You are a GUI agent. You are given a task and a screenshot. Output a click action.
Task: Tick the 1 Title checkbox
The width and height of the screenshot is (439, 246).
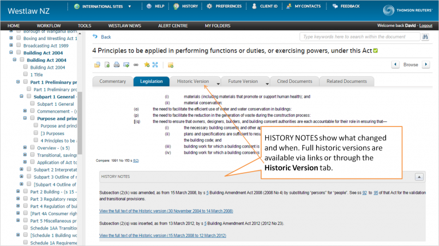click(26, 74)
